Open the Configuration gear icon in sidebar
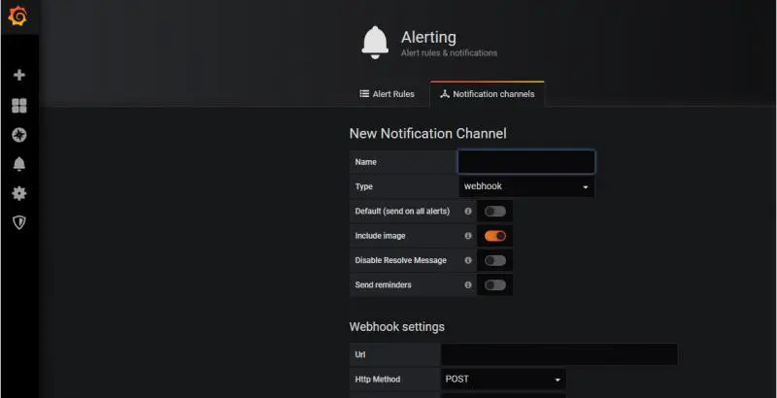This screenshot has width=777, height=398. pos(18,193)
